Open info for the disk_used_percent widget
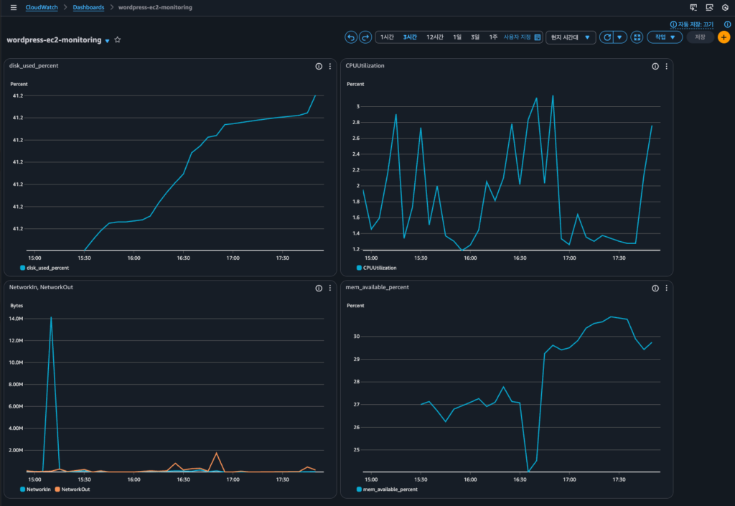This screenshot has height=506, width=735. pyautogui.click(x=319, y=66)
